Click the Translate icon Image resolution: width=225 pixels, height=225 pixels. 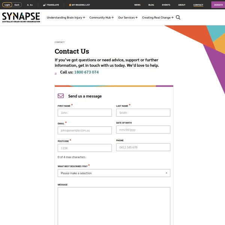tap(45, 5)
